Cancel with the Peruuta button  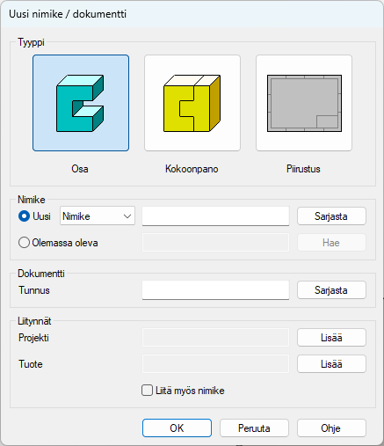tap(254, 428)
